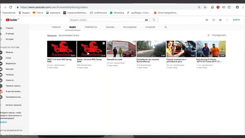This screenshot has height=138, width=245.
Task: Switch to the КАНАЛЫ tab
Action: (110, 27)
